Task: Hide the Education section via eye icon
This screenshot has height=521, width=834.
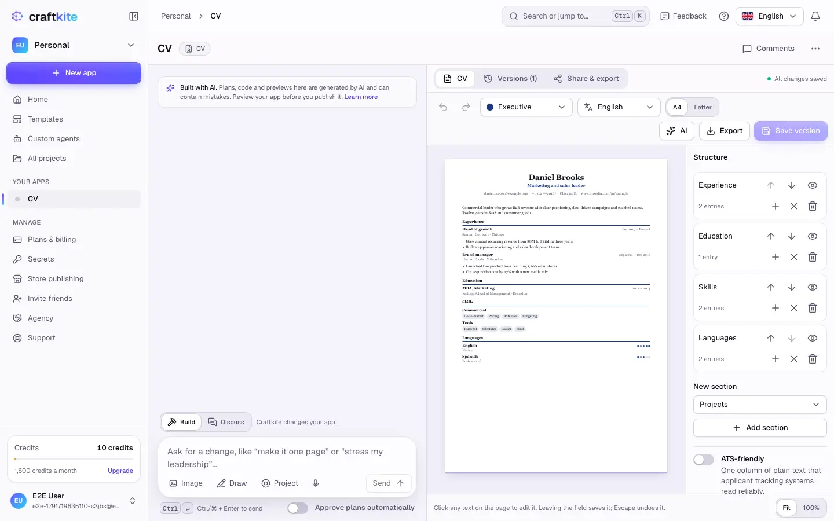Action: click(x=813, y=236)
